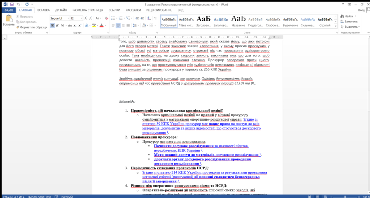The image size is (370, 198).
Task: Open multilevel list menu
Action: coord(129,18)
